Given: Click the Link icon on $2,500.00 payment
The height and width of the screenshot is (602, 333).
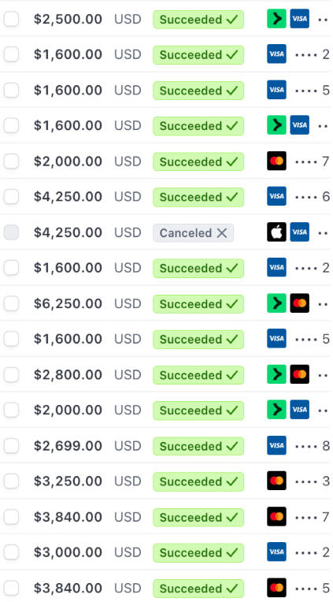Looking at the screenshot, I should tap(276, 19).
